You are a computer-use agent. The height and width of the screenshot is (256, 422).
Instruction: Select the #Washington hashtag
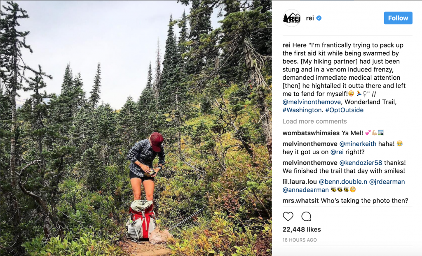tap(302, 110)
